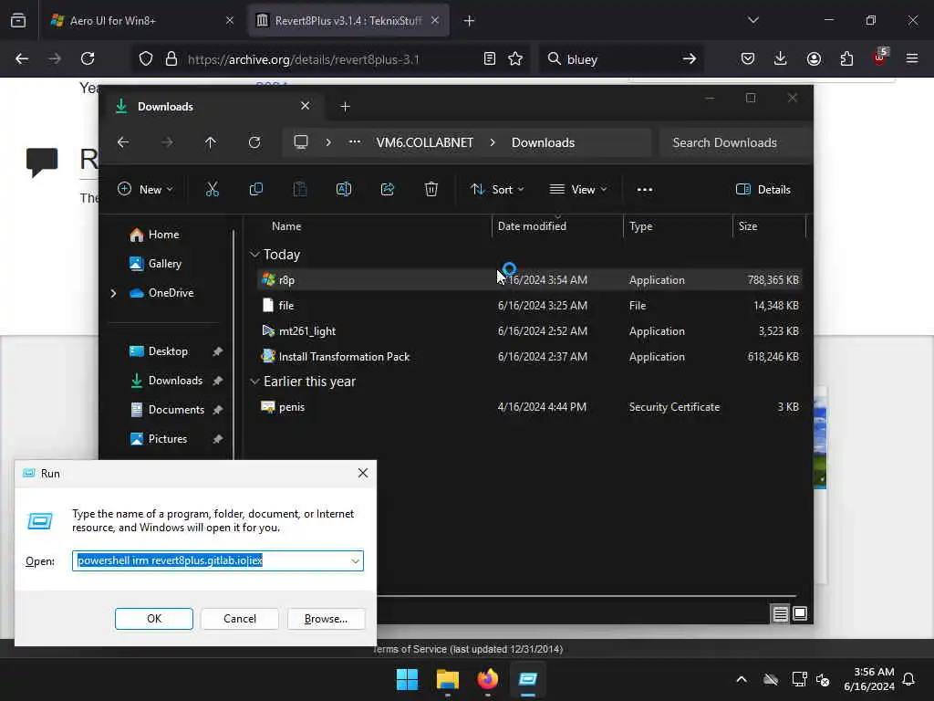
Task: Open the View dropdown in Explorer
Action: point(577,190)
